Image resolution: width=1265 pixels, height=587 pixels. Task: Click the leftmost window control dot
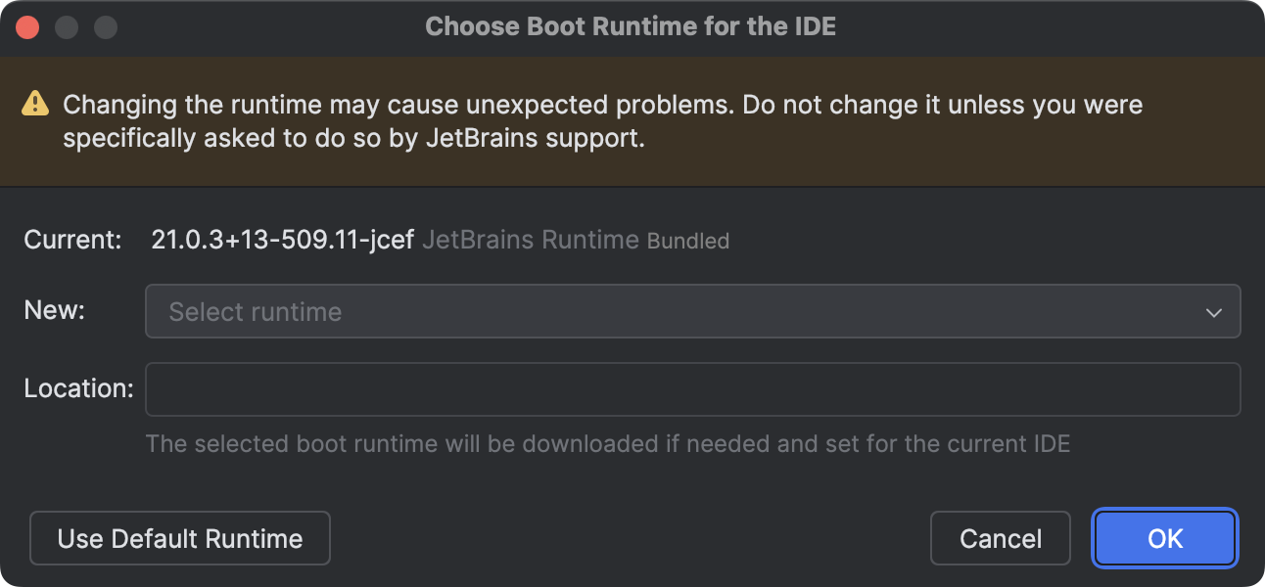tap(27, 26)
